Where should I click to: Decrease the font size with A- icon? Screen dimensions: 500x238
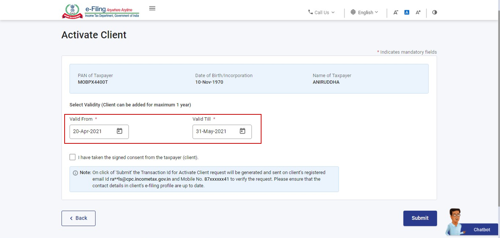(x=395, y=12)
